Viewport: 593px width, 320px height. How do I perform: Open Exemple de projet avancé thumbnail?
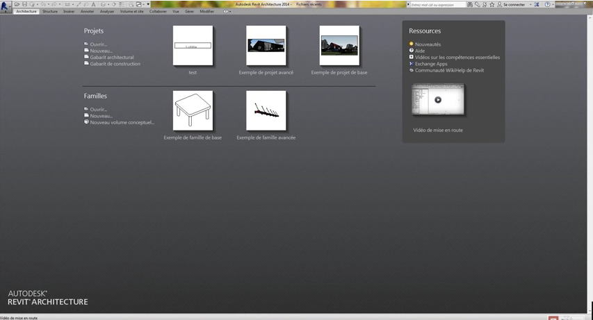[x=266, y=46]
